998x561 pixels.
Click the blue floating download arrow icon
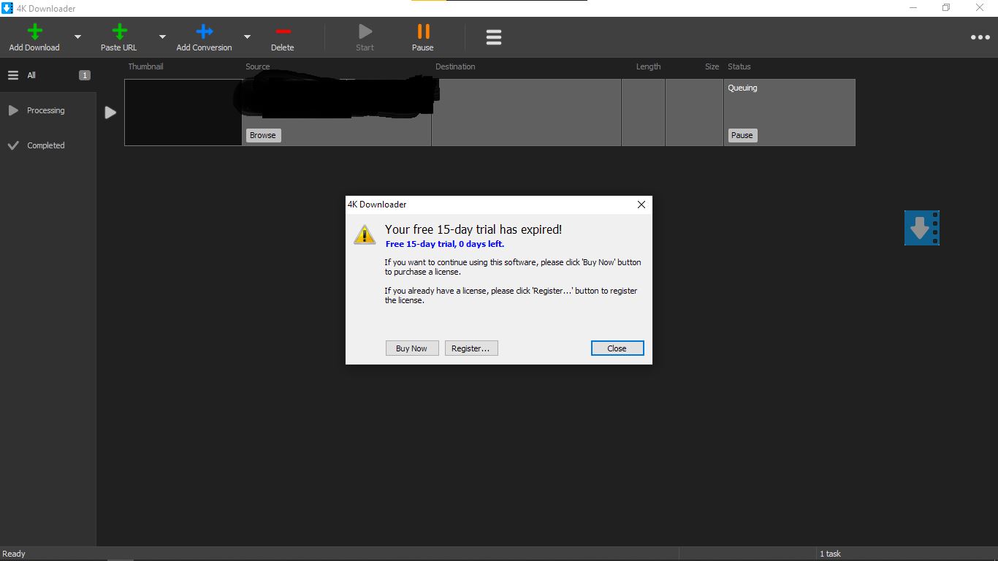coord(921,228)
